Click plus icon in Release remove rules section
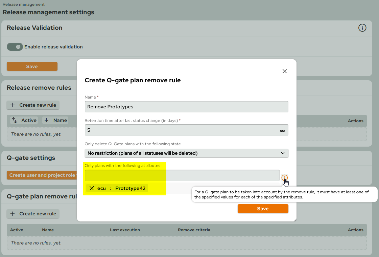 point(13,105)
